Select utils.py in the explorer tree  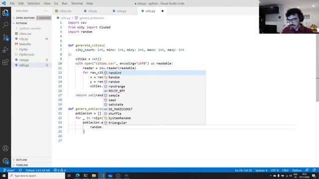tap(31, 65)
